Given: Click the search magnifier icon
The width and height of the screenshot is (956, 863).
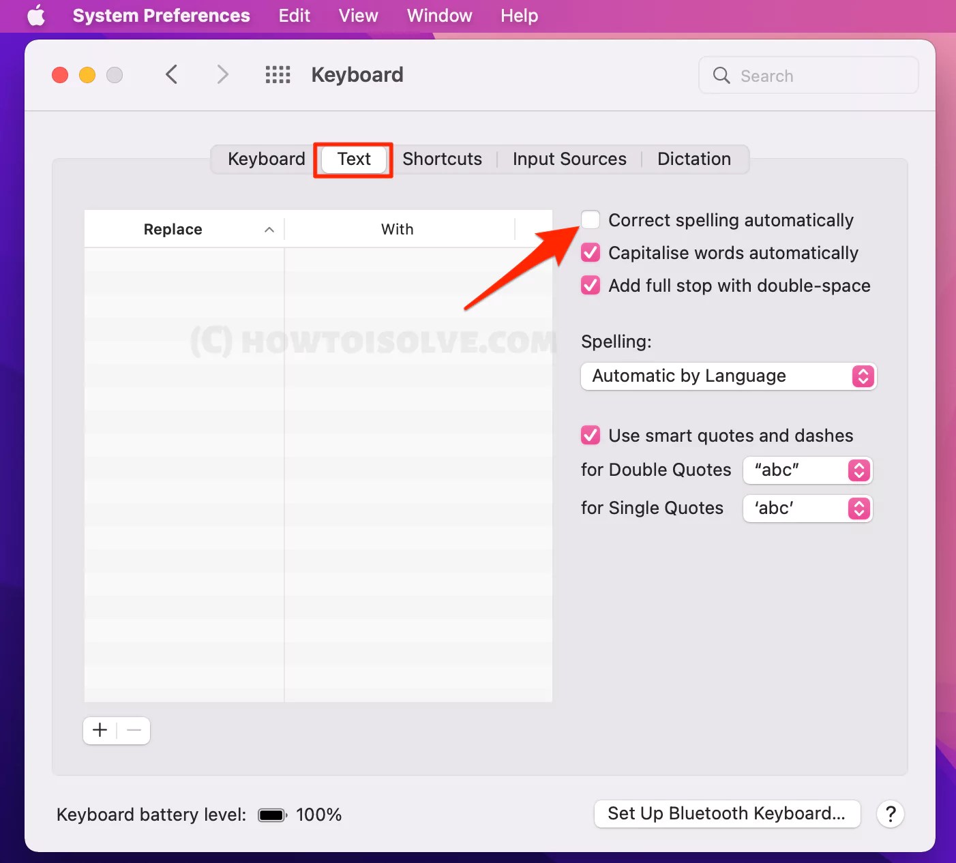Looking at the screenshot, I should pos(721,76).
